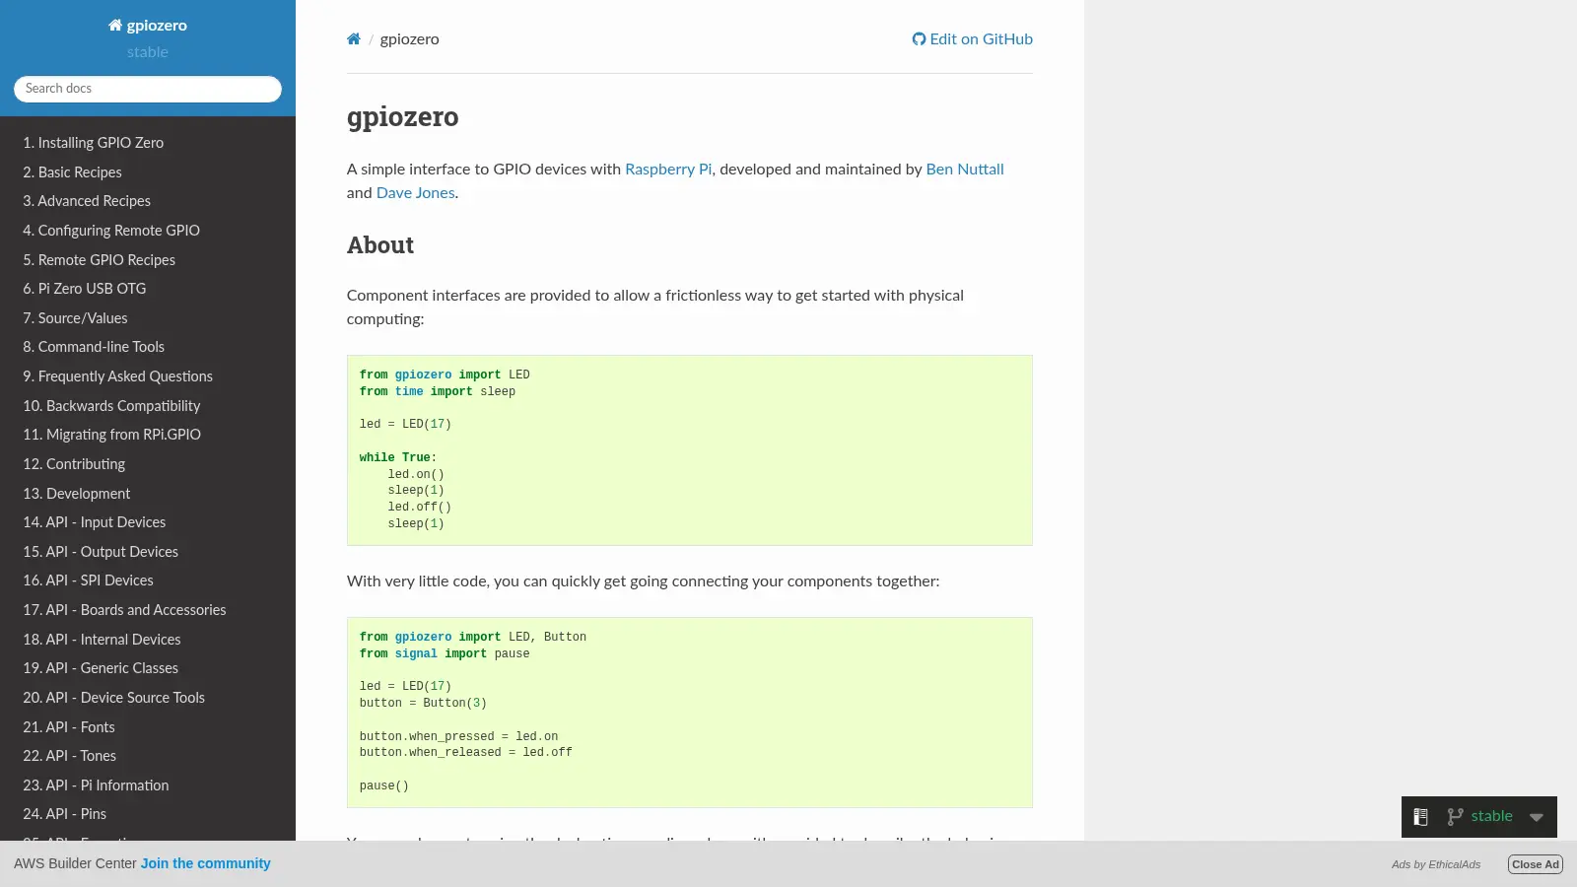Click the book icon in version panel
Viewport: 1577px width, 887px height.
[1420, 817]
